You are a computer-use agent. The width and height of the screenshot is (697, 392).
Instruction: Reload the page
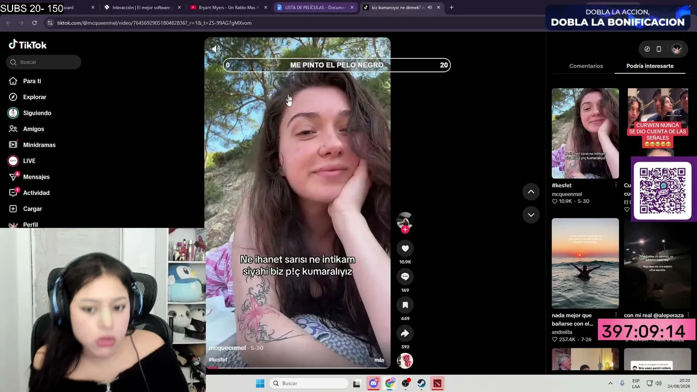(x=34, y=23)
